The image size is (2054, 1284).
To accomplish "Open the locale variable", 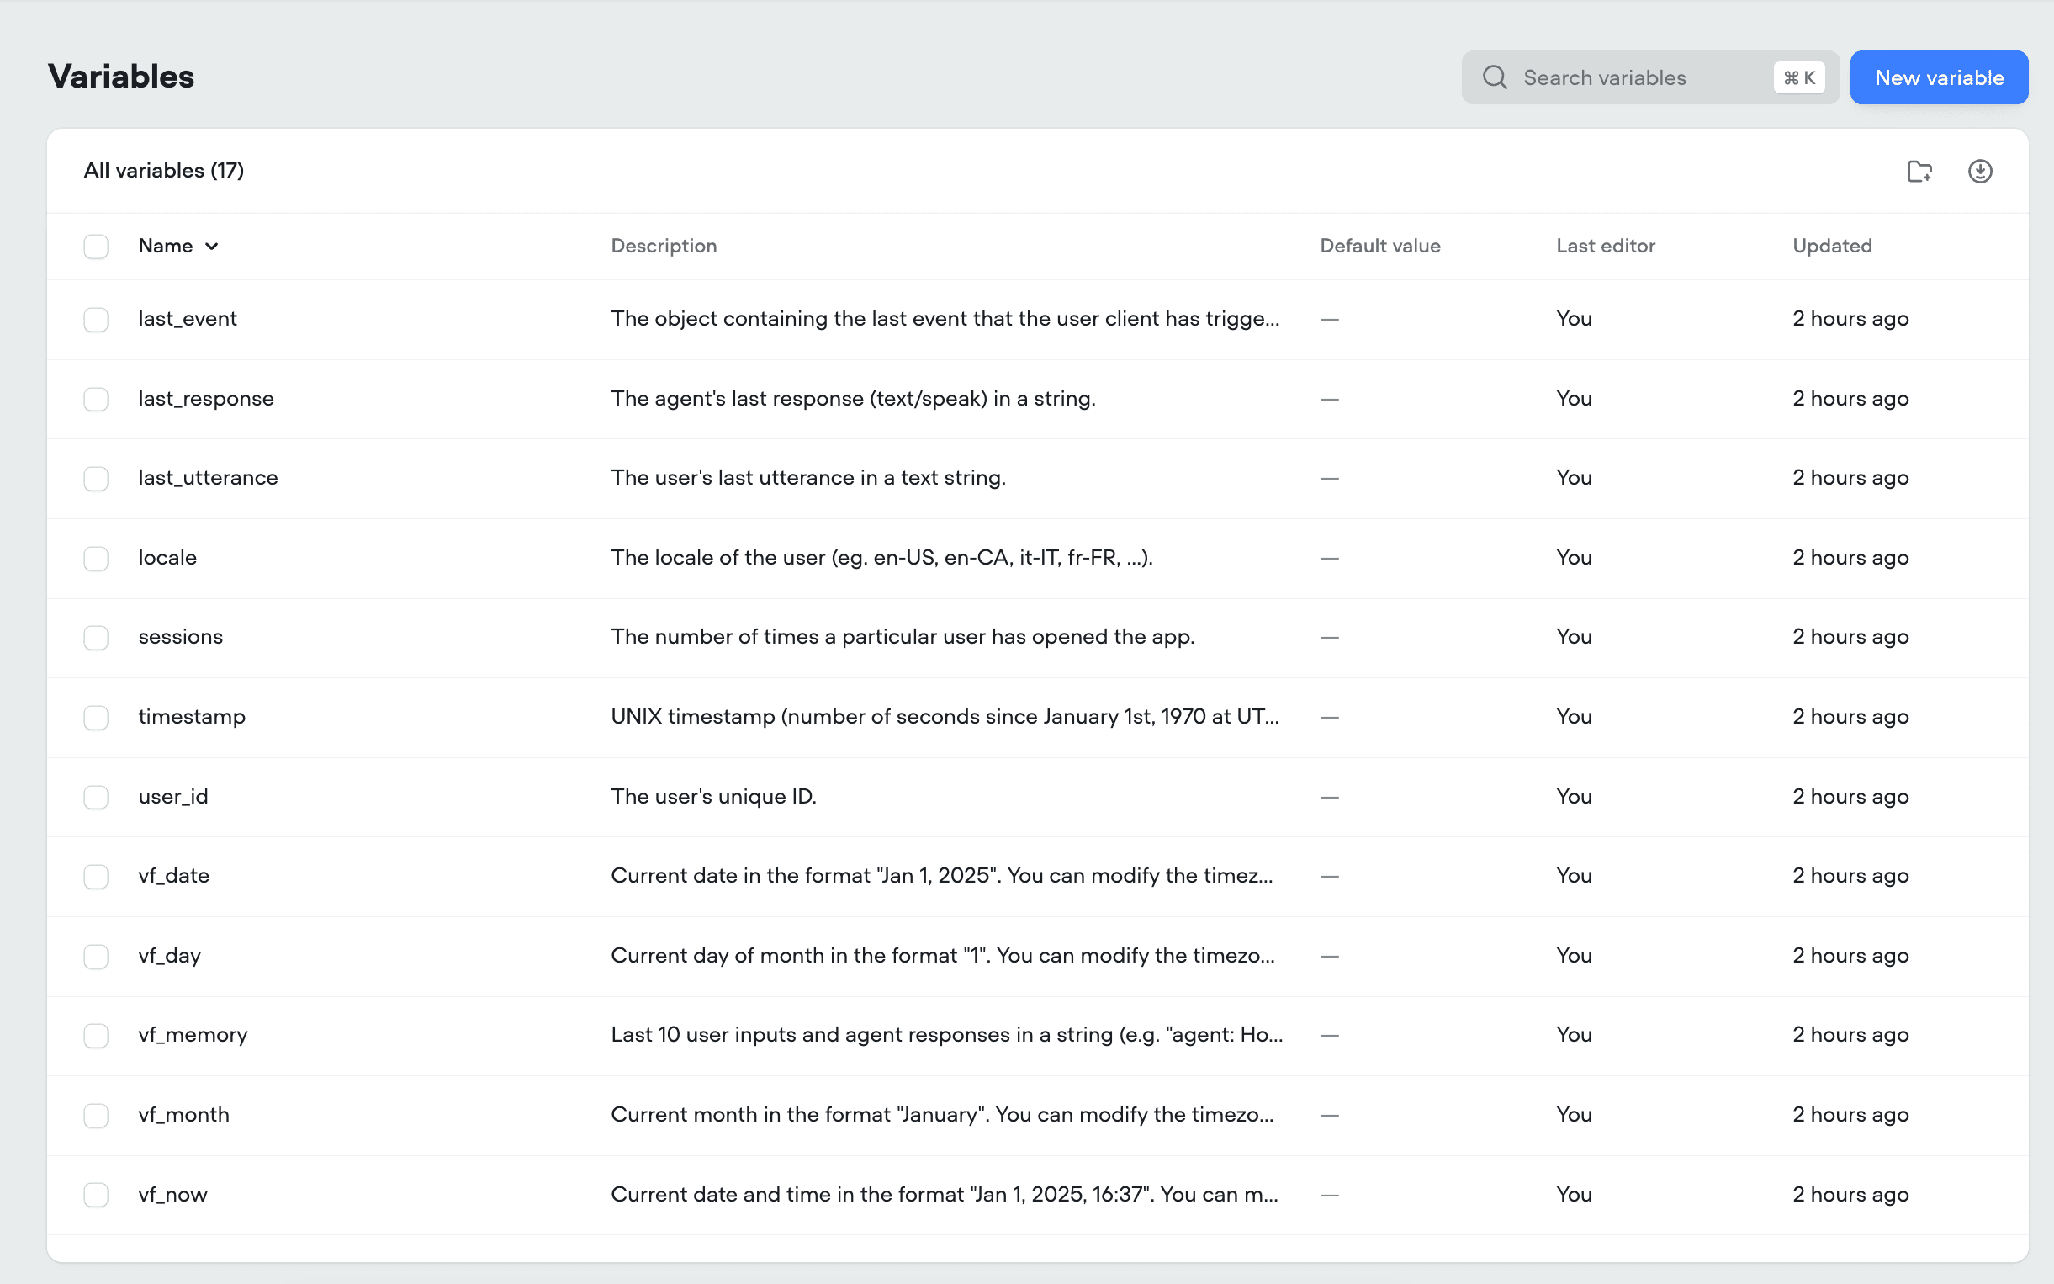I will [x=167, y=557].
